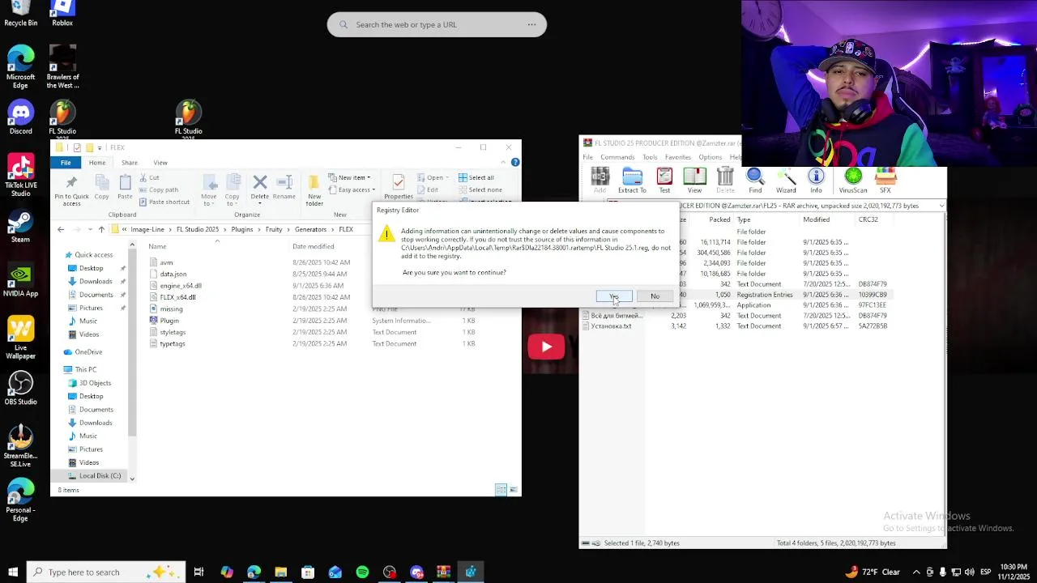This screenshot has height=583, width=1037.
Task: Switch to the Share ribbon tab
Action: pyautogui.click(x=130, y=163)
